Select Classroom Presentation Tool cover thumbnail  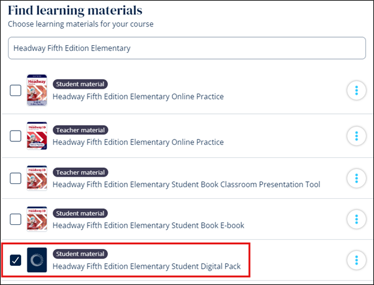37,178
